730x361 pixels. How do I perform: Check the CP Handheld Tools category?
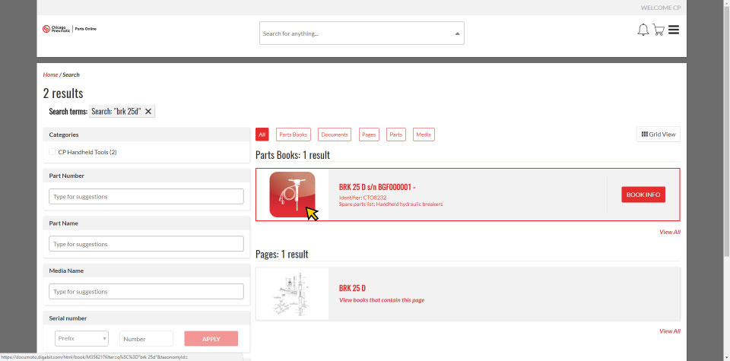pos(52,152)
